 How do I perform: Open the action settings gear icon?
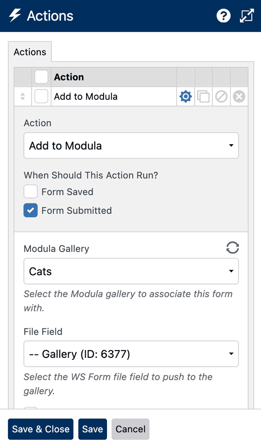[x=185, y=96]
